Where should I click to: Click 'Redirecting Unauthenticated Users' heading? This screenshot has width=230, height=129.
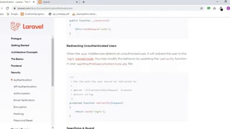point(91,46)
